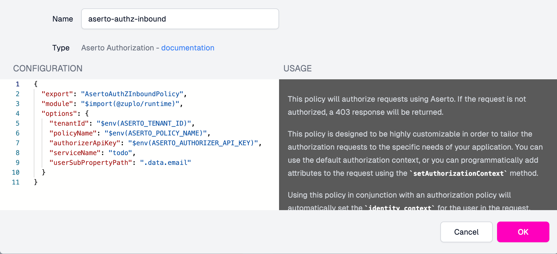Confirm with the OK button
557x254 pixels.
coord(523,232)
